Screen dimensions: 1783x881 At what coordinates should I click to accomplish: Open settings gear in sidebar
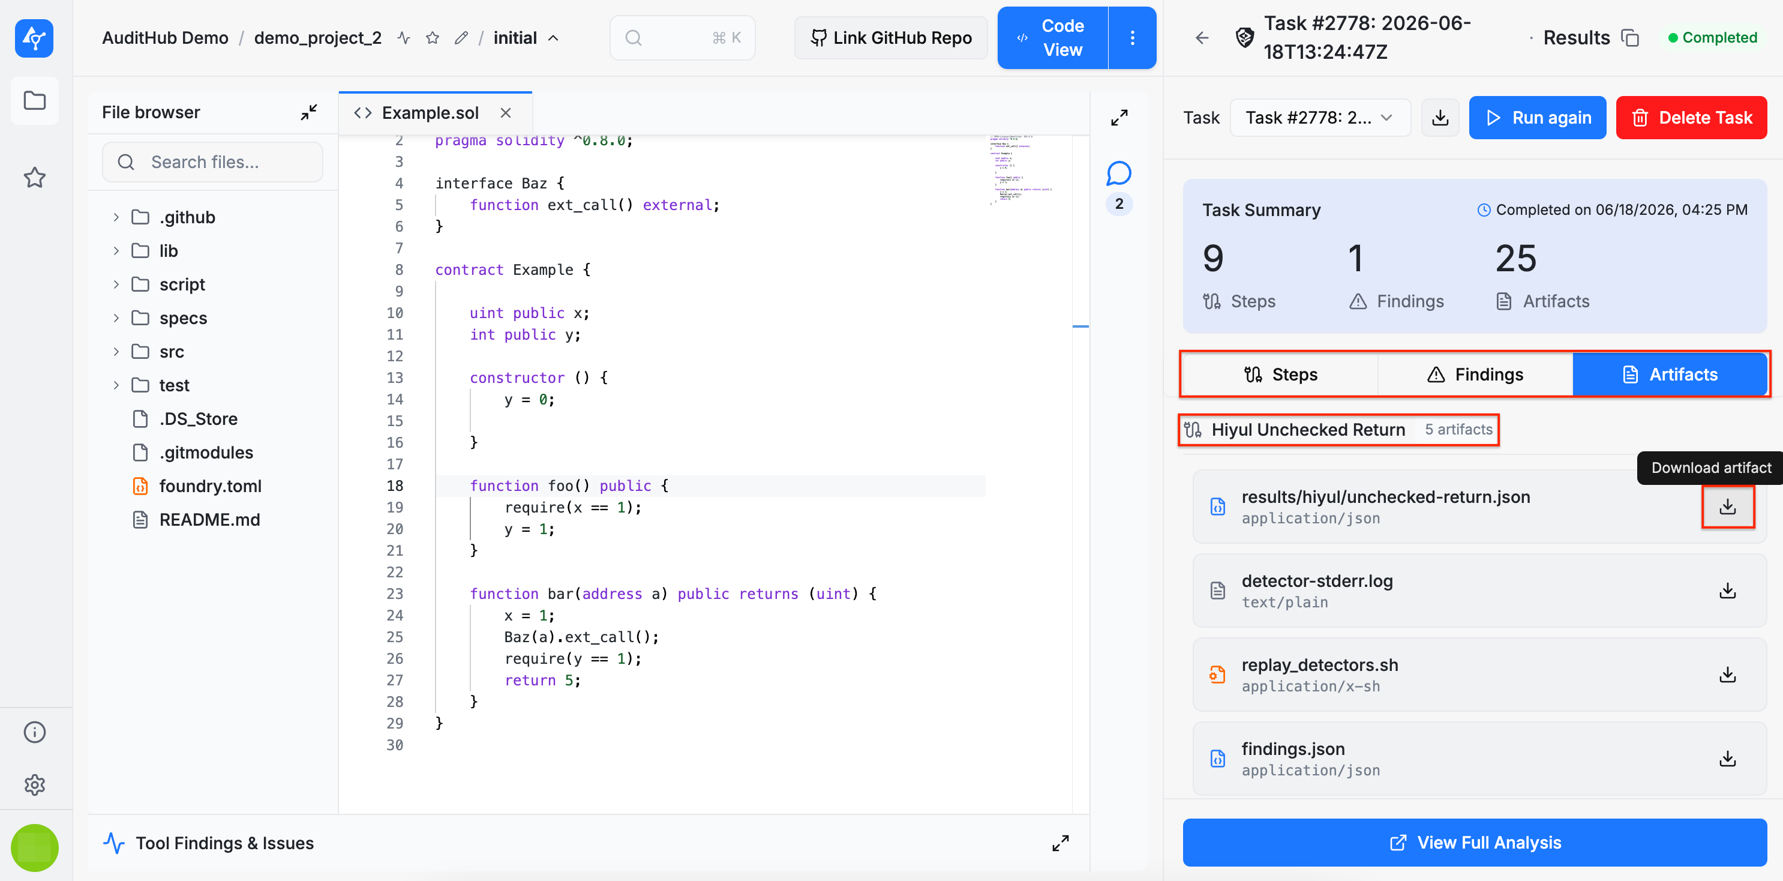click(x=35, y=785)
